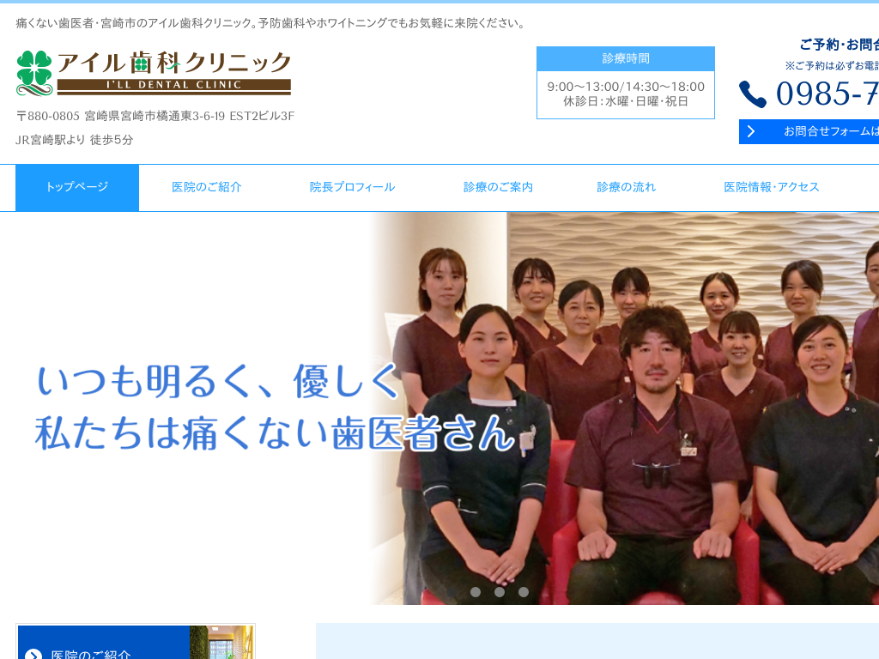The image size is (879, 659).
Task: Click the I'LL DENTAL CLINIC brown banner
Action: 174,85
